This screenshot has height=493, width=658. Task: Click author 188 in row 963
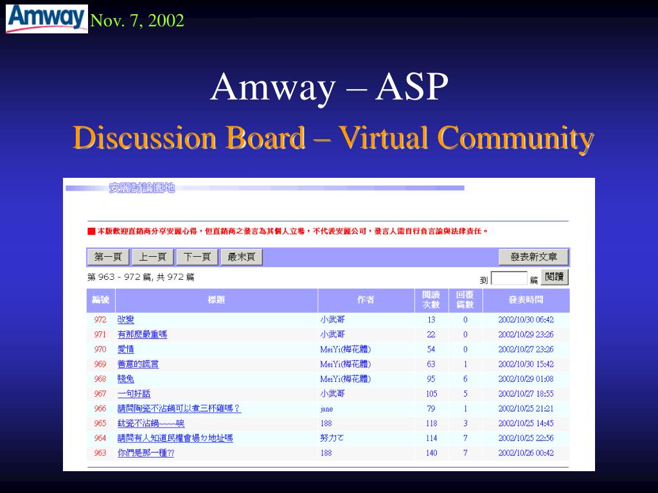(326, 453)
